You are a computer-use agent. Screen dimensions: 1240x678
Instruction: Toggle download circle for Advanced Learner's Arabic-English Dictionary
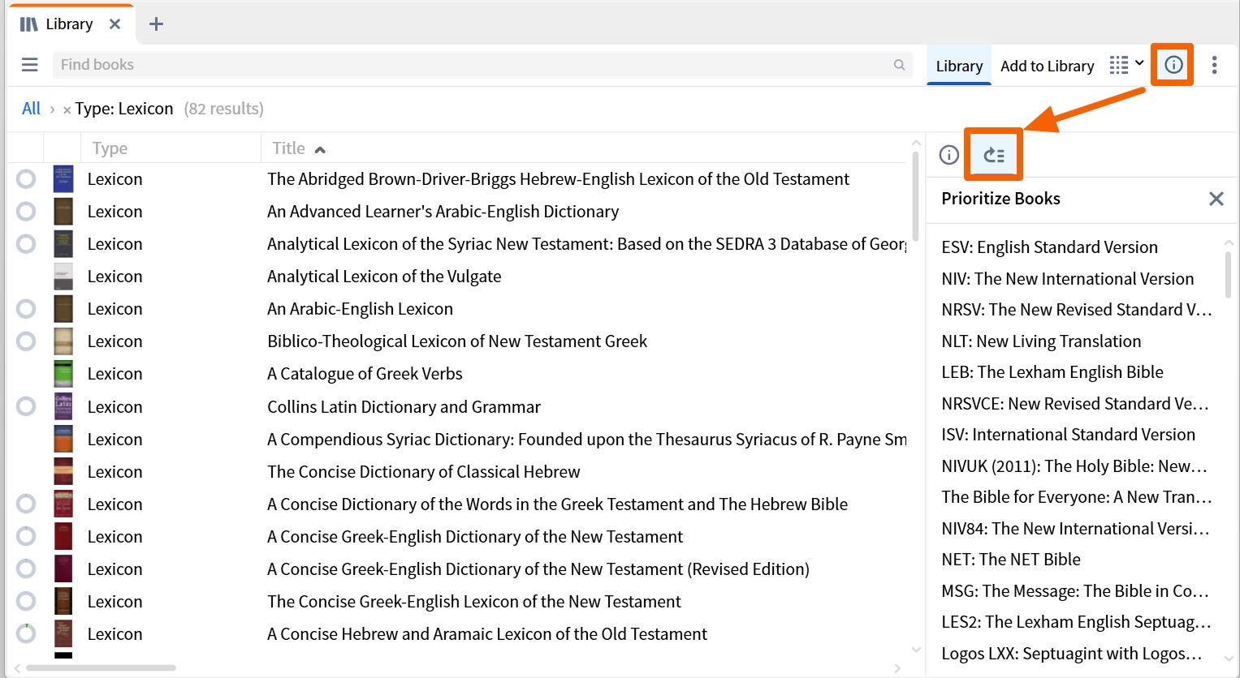[x=26, y=212]
